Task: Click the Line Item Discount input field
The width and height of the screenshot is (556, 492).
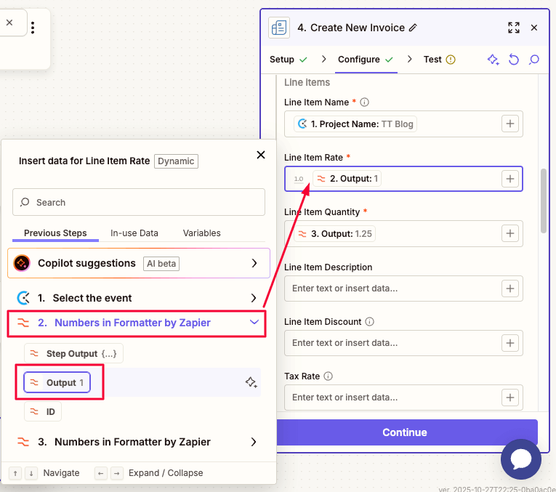Action: 403,343
